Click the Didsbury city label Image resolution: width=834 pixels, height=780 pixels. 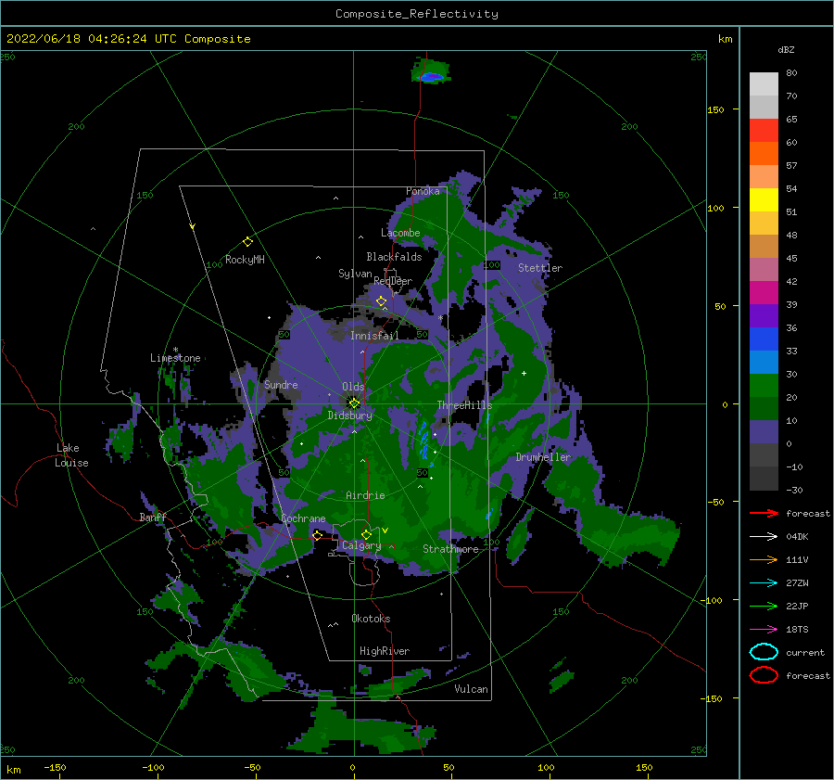[x=349, y=416]
